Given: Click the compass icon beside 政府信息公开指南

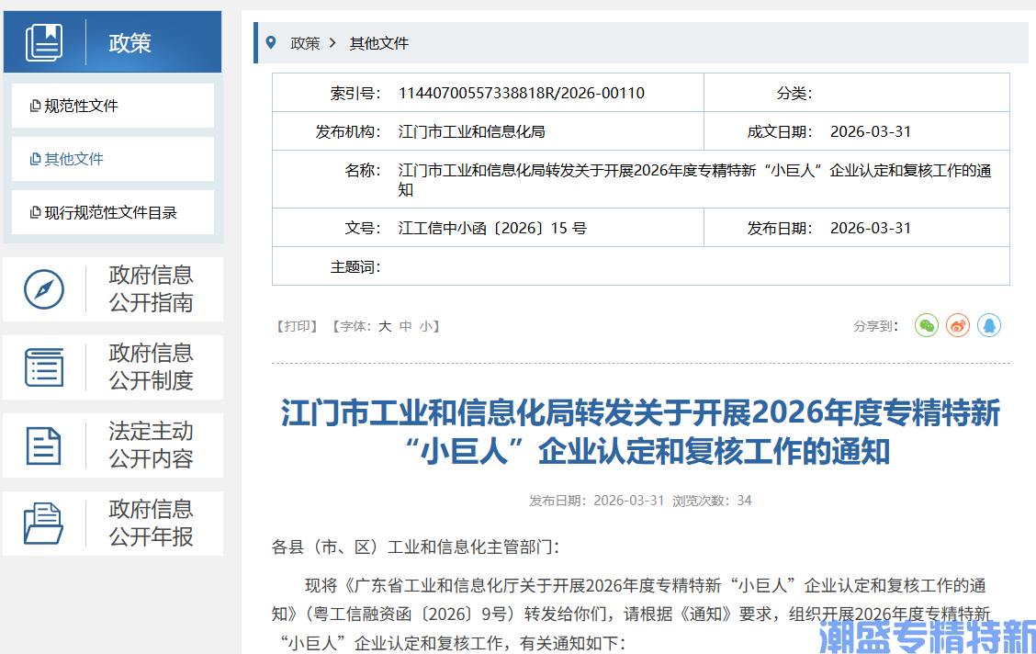Looking at the screenshot, I should click(x=44, y=288).
